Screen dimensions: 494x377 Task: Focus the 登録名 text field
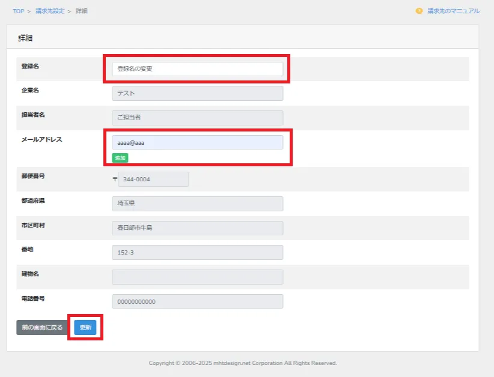coord(197,69)
